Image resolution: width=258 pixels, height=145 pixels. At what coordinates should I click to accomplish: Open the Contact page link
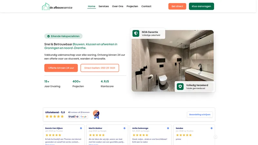pos(146,6)
